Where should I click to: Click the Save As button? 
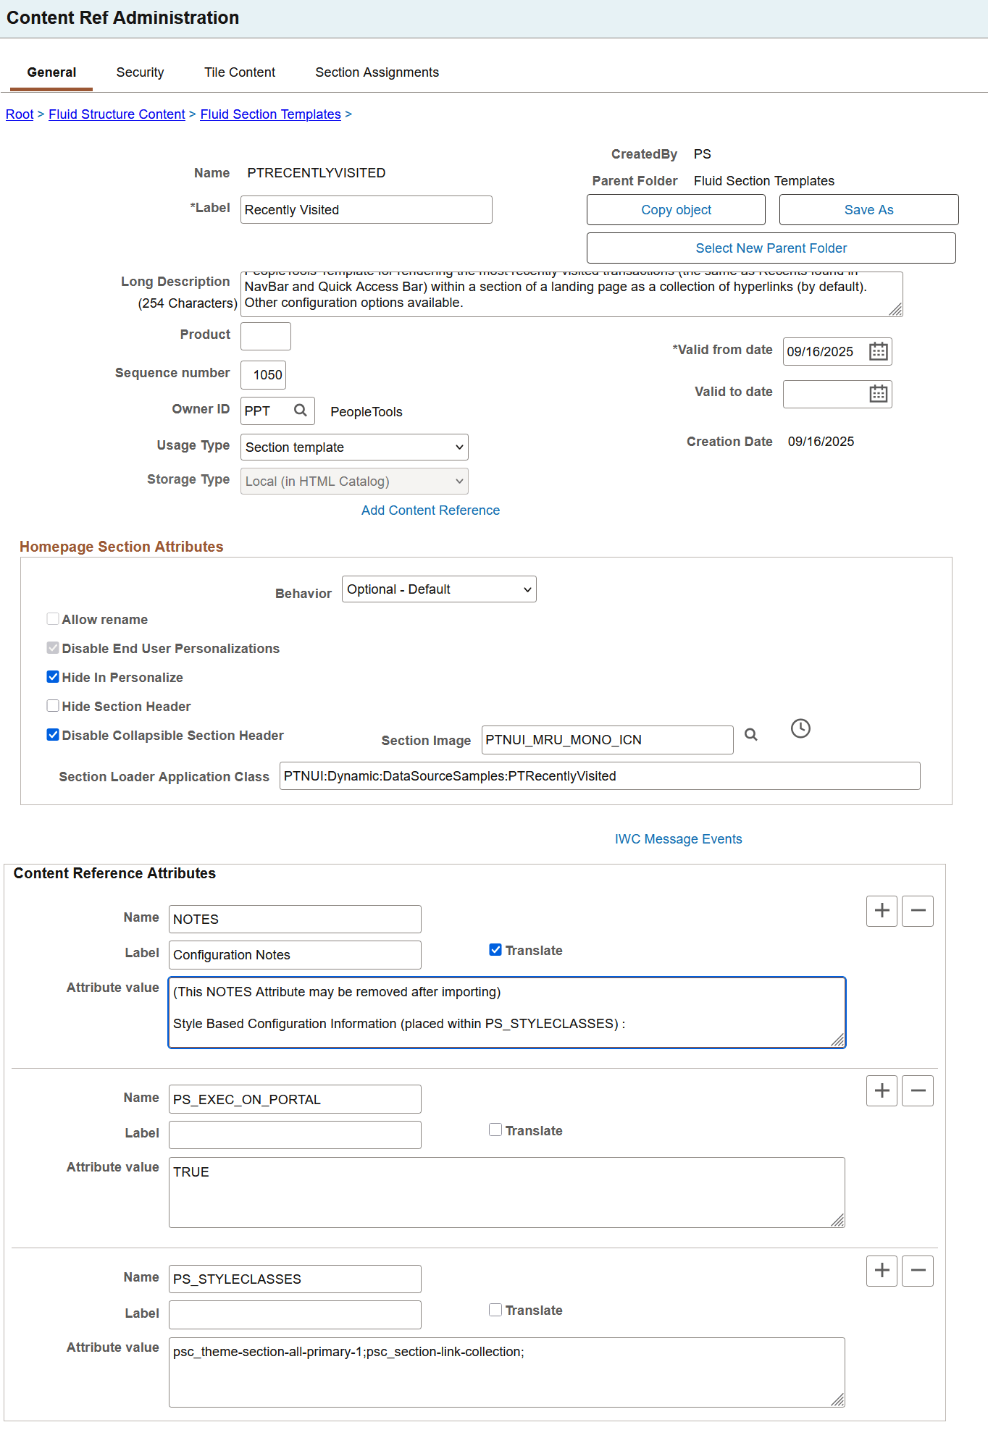point(868,210)
